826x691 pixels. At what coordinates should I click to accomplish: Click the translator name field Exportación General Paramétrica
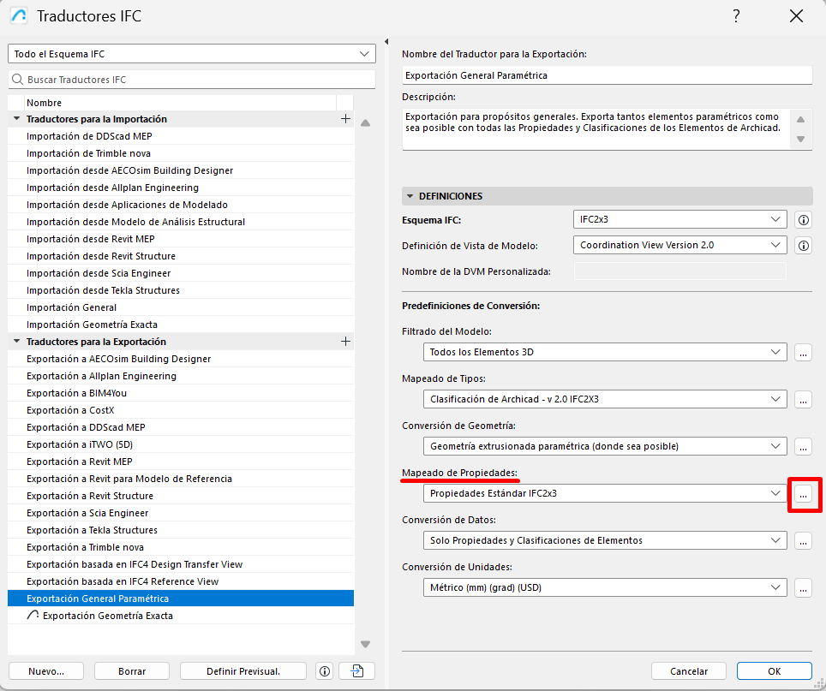(x=607, y=75)
